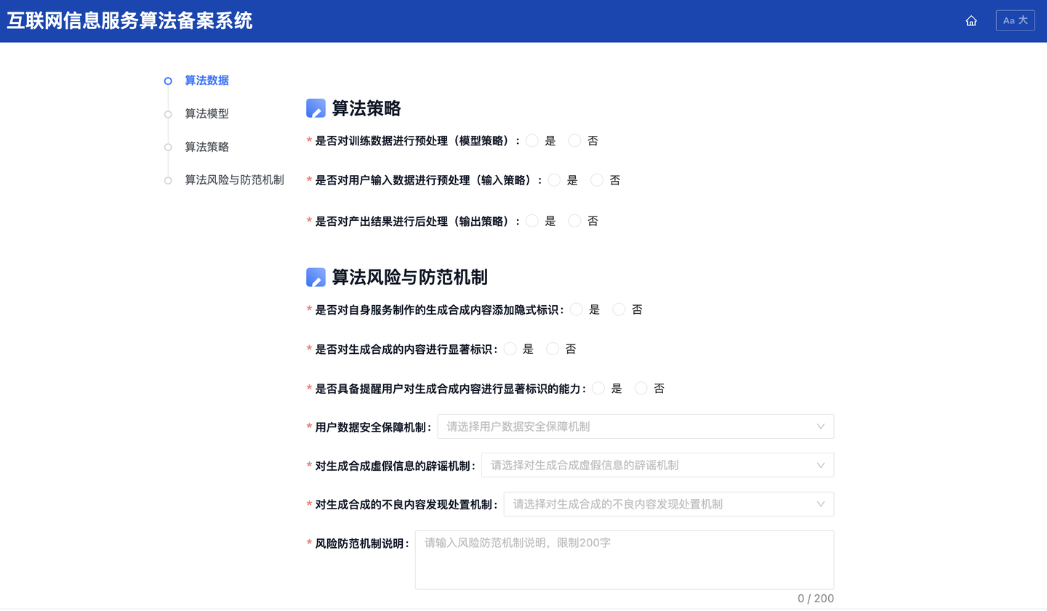Select 否 for 提醒用户显著标识能力
The image size is (1047, 611).
point(639,388)
